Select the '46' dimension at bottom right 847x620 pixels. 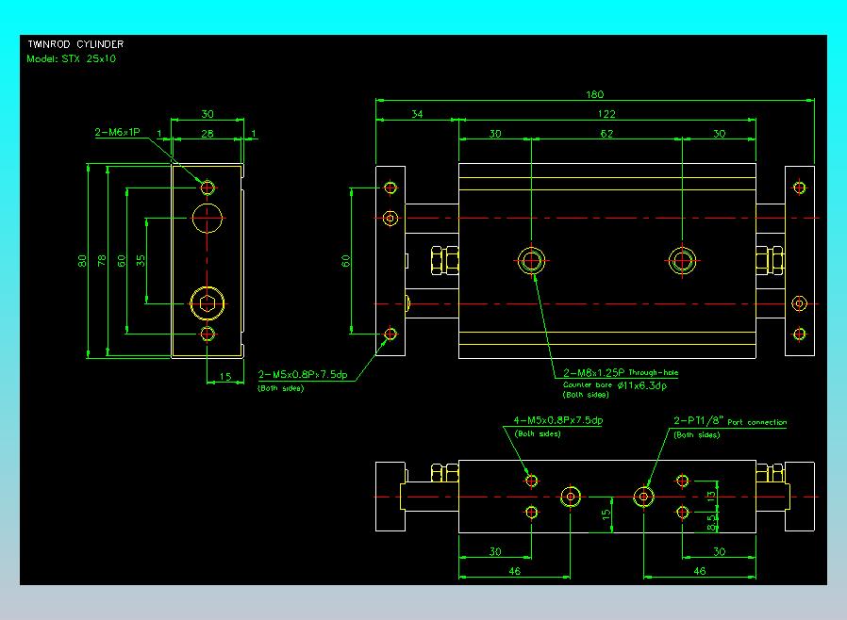click(x=700, y=571)
